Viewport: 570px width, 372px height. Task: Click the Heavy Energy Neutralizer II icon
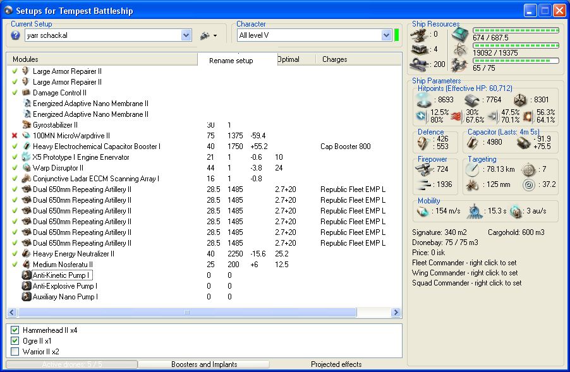[26, 254]
